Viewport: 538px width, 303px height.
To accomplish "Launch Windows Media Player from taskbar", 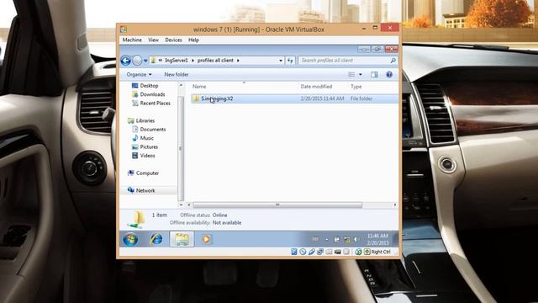I will coord(206,239).
